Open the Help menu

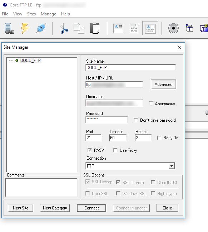tap(66, 14)
